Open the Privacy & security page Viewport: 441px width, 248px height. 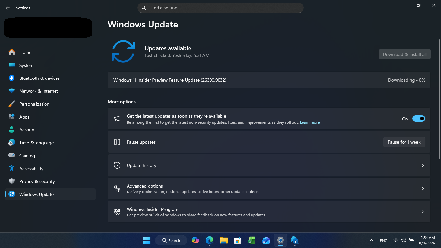pyautogui.click(x=50, y=181)
